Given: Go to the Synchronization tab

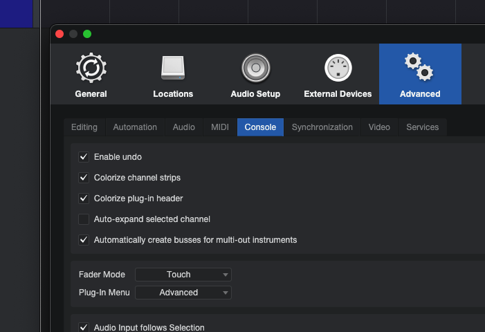Looking at the screenshot, I should coord(322,127).
